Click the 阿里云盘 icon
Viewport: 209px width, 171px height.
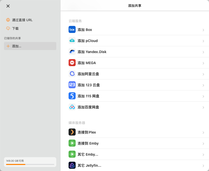[72, 74]
